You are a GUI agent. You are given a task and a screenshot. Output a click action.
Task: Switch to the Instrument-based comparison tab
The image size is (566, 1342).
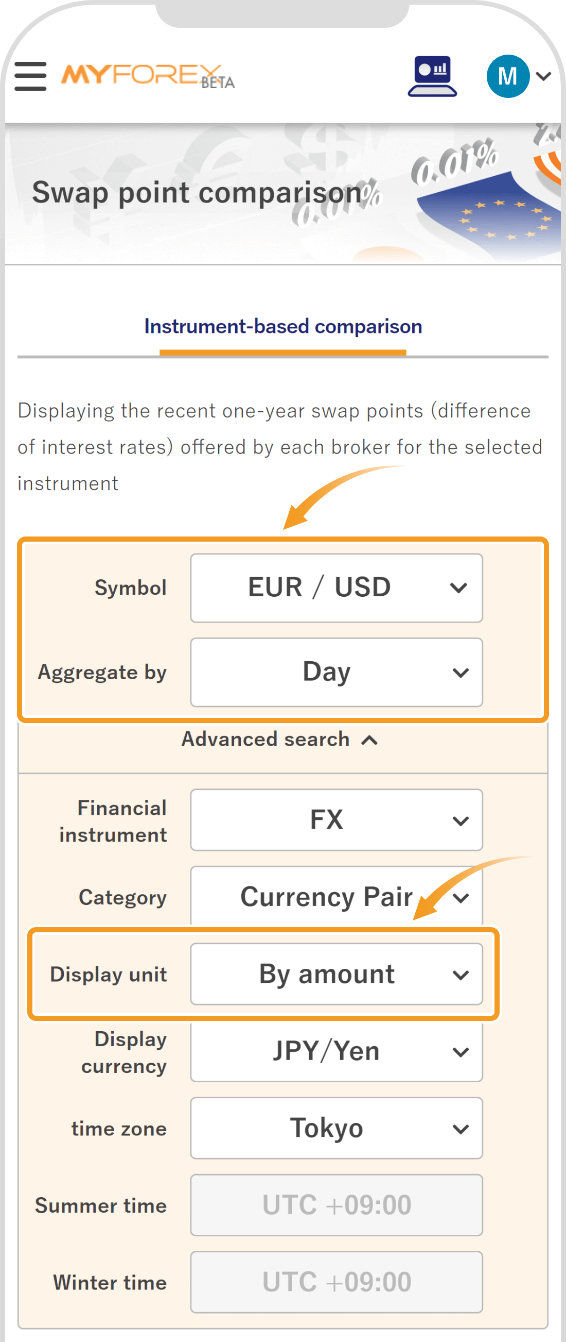283,327
